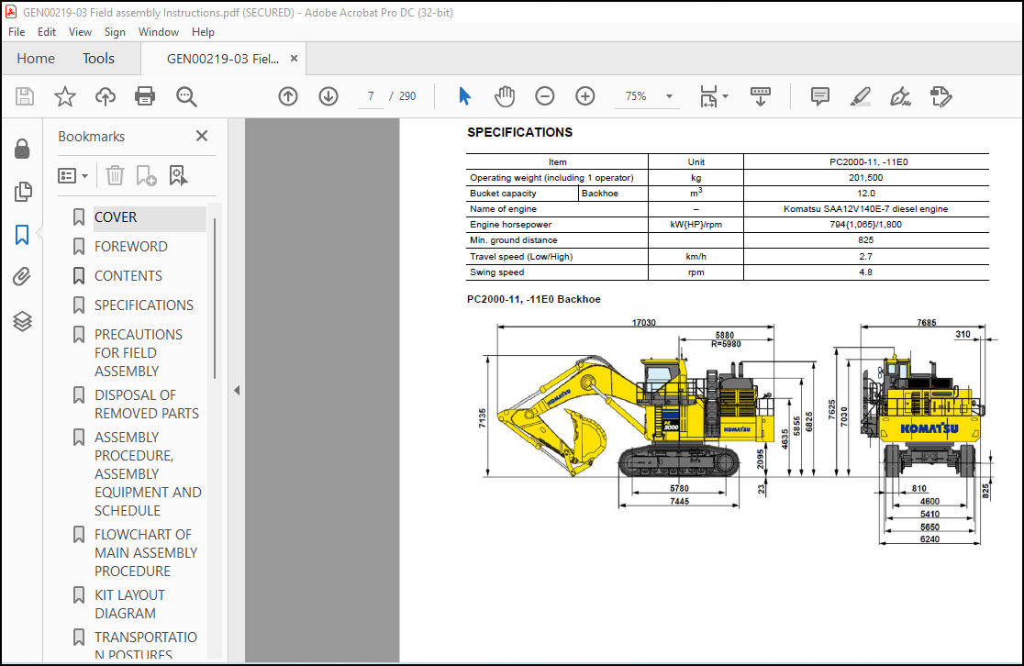Click the SPECIFICATIONS heading in document
The height and width of the screenshot is (666, 1024).
[520, 132]
